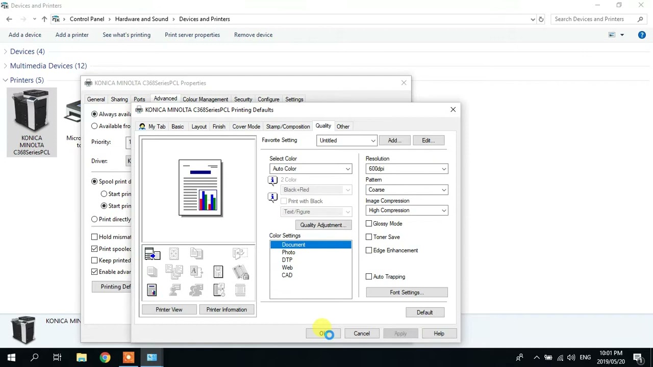The width and height of the screenshot is (653, 367).
Task: Click the watermark letter A icon
Action: click(196, 271)
